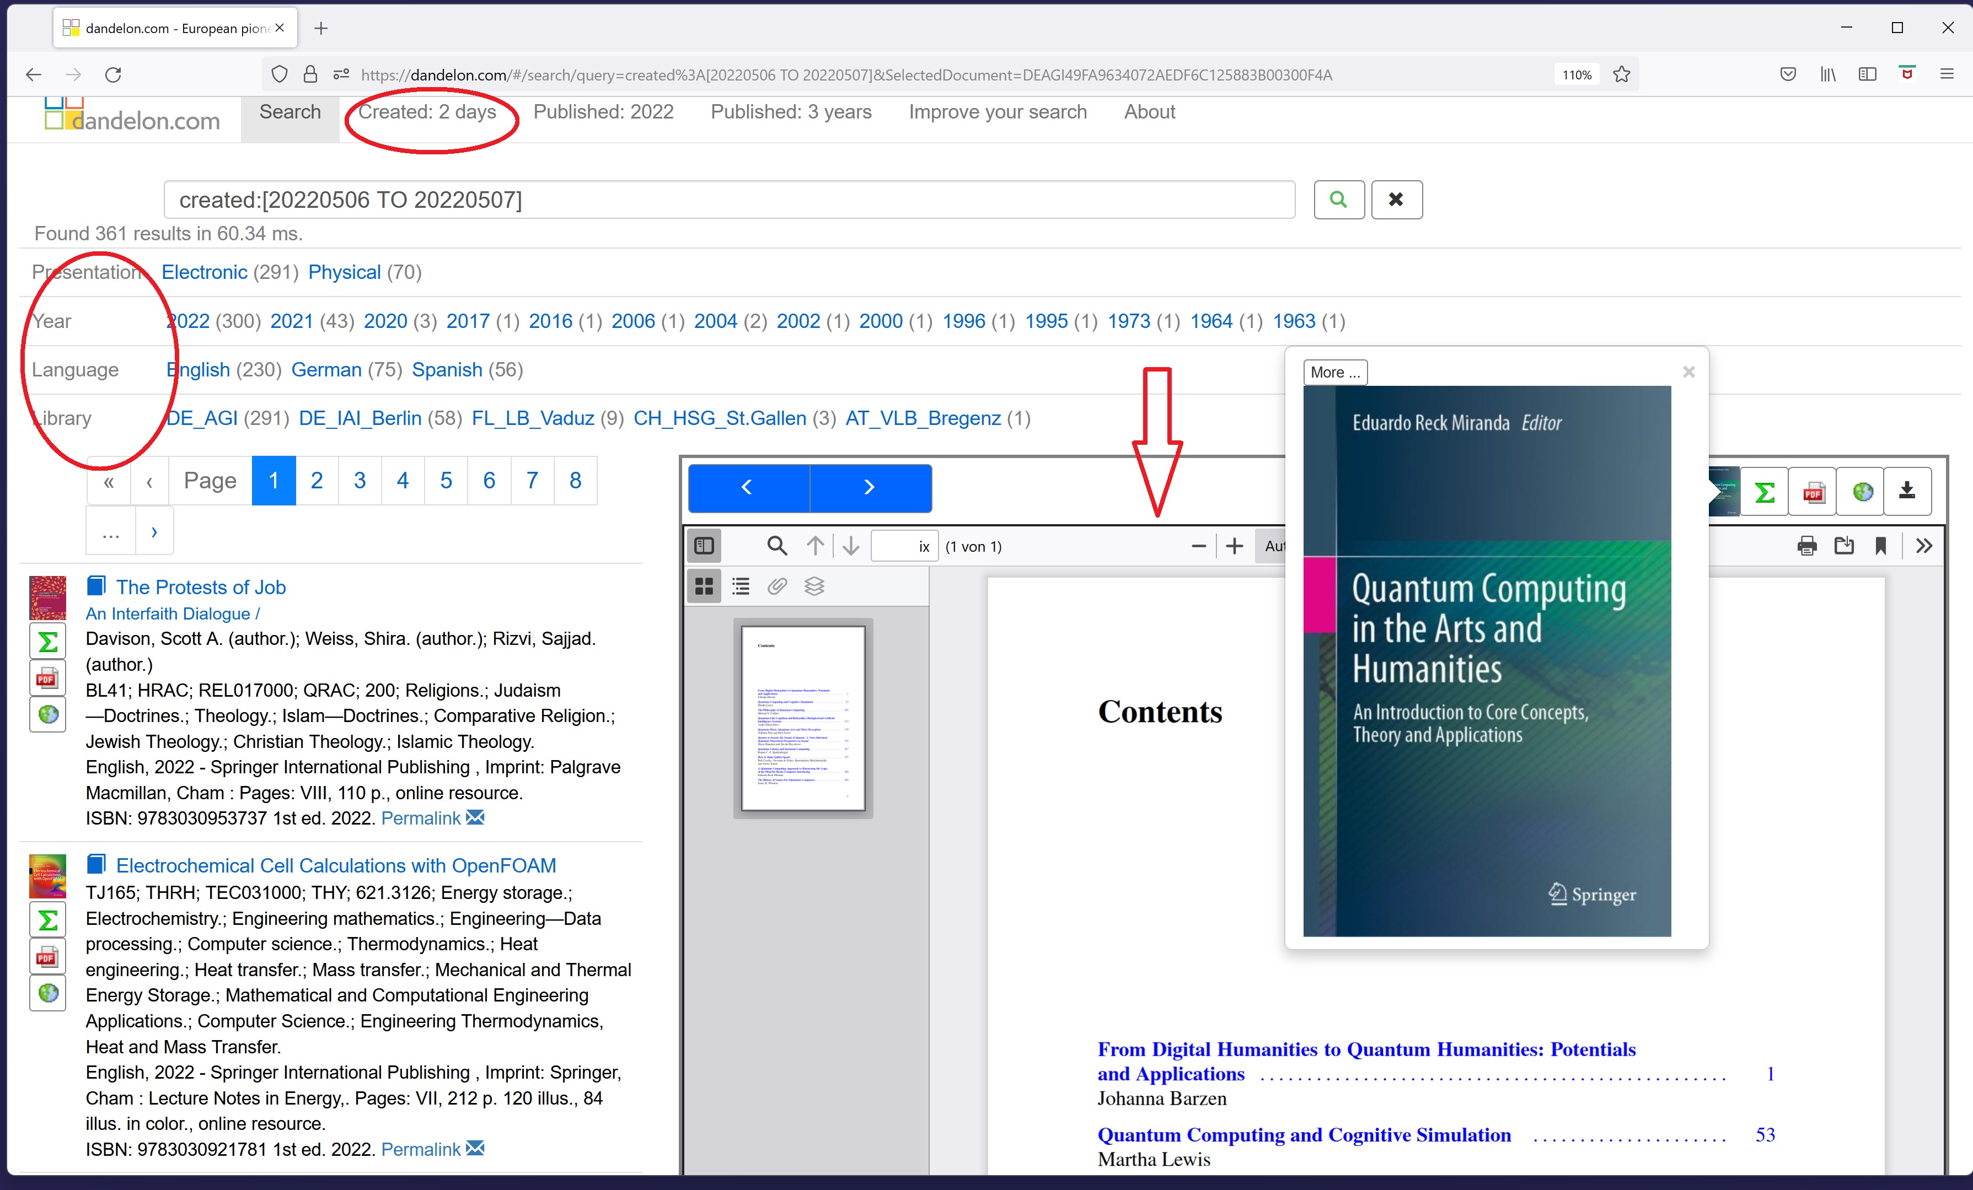
Task: Download document with the arrow icon
Action: tap(1907, 491)
